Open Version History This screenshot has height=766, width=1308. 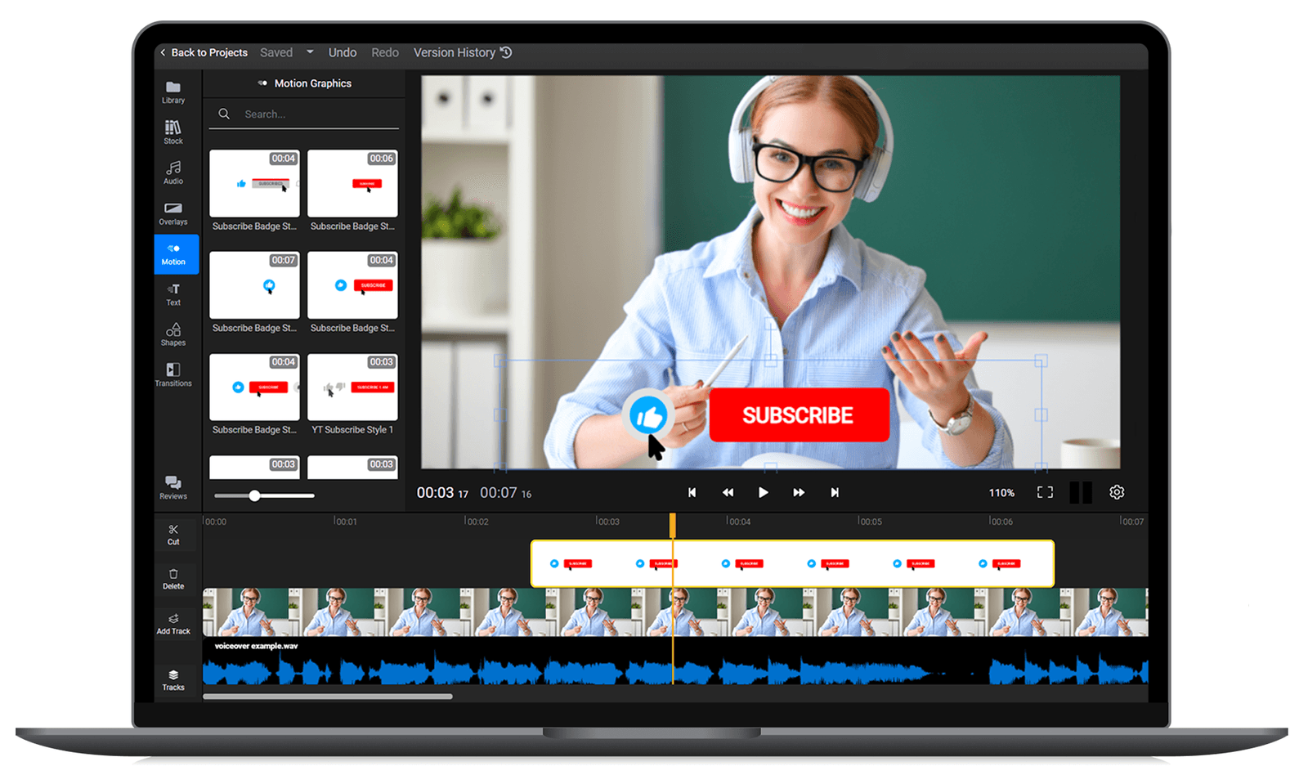pos(461,52)
